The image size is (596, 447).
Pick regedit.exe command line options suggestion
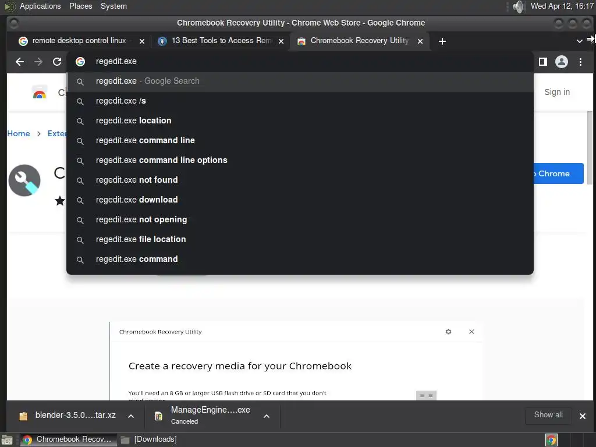pyautogui.click(x=300, y=160)
